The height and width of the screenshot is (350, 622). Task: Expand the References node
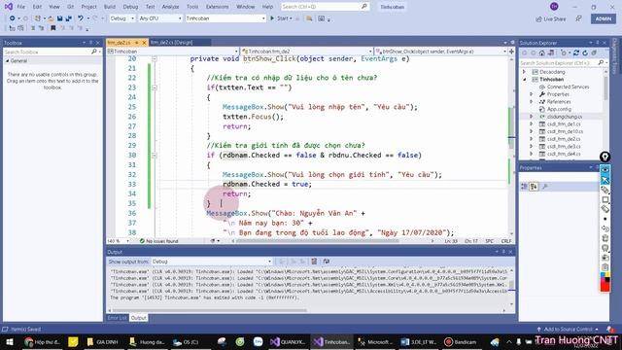tap(532, 101)
